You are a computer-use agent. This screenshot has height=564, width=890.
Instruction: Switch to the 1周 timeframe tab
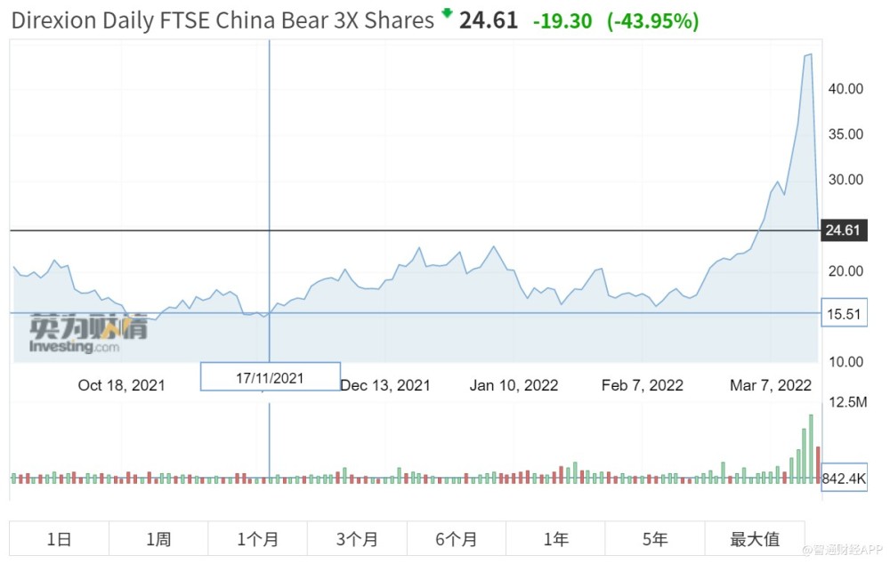(158, 539)
